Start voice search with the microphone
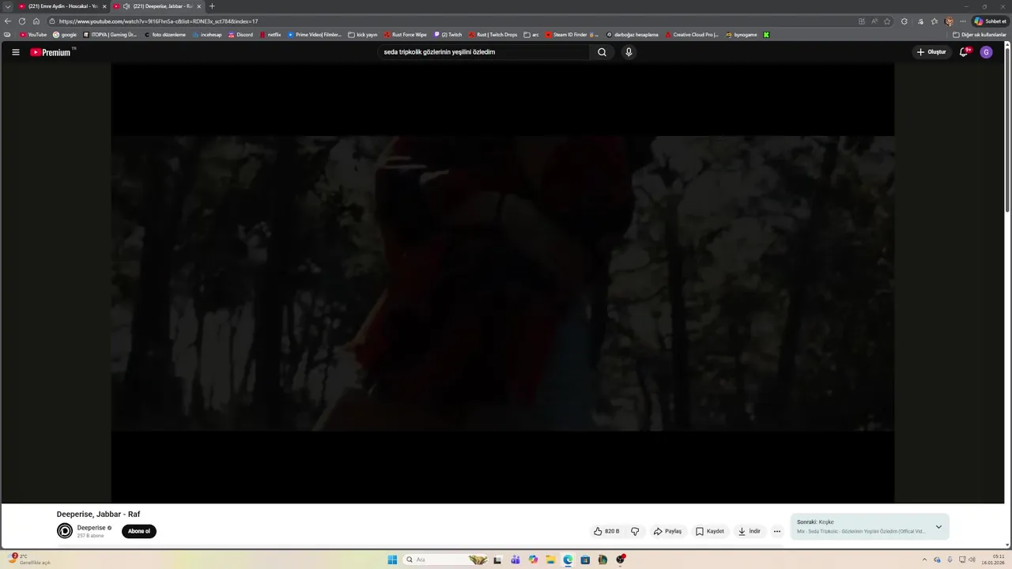Image resolution: width=1012 pixels, height=569 pixels. point(629,52)
